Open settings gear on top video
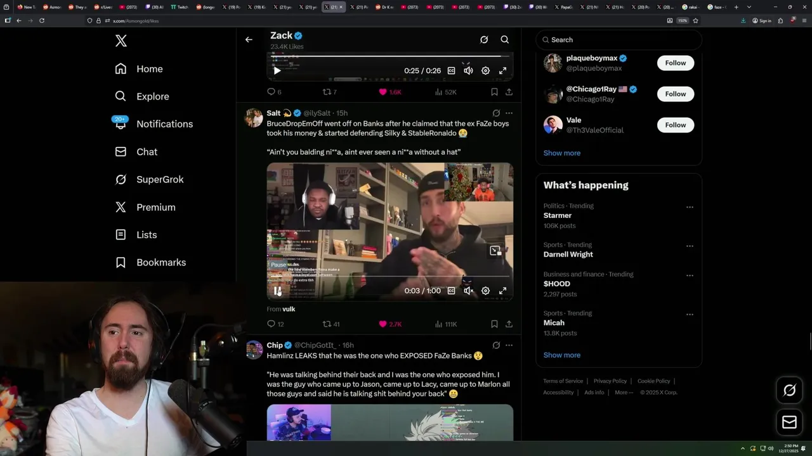Image resolution: width=812 pixels, height=456 pixels. coord(485,71)
